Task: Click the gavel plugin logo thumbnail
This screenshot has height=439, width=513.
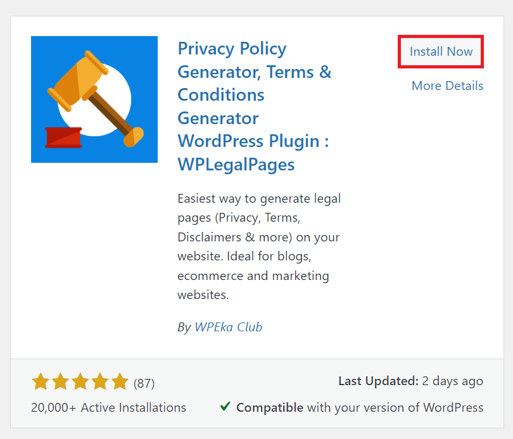Action: [x=94, y=99]
